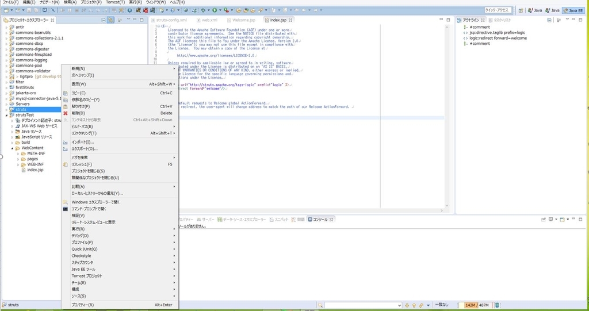Click the Display Selected Console icon

point(551,220)
